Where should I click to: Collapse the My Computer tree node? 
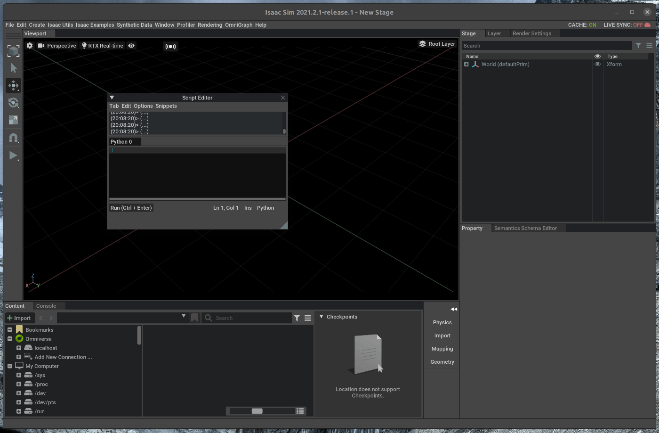click(9, 366)
